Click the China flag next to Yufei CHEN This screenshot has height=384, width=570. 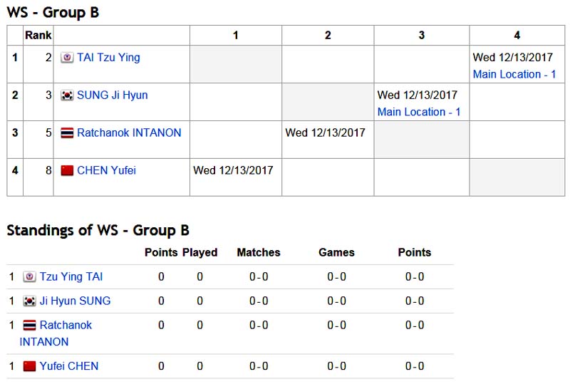click(29, 366)
